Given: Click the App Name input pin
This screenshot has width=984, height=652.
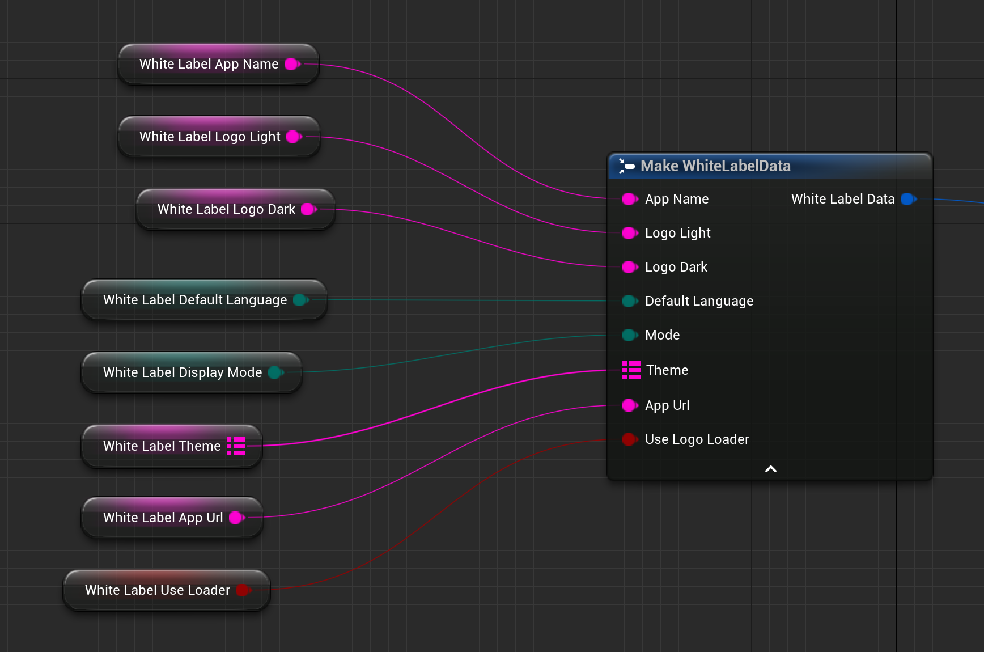Looking at the screenshot, I should click(x=629, y=199).
